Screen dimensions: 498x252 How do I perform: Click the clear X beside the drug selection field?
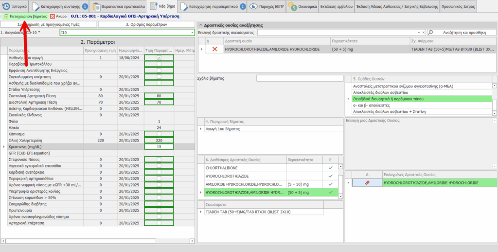(423, 33)
